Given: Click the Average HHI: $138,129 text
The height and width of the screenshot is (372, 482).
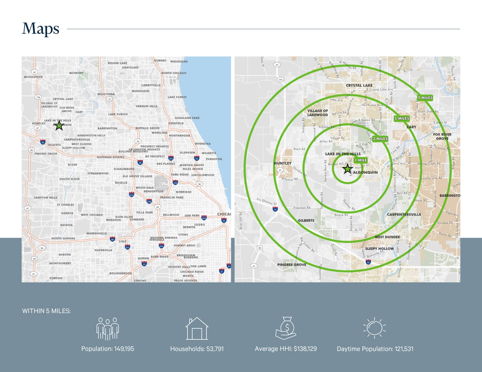Looking at the screenshot, I should pos(286,349).
